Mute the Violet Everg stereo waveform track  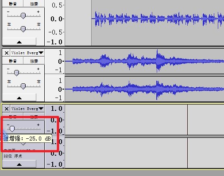pos(13,61)
